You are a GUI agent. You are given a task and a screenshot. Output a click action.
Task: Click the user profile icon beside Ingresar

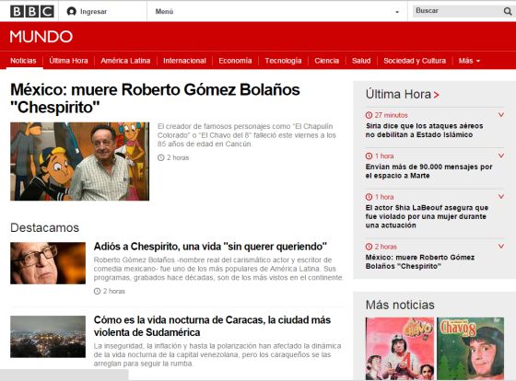[x=72, y=12]
